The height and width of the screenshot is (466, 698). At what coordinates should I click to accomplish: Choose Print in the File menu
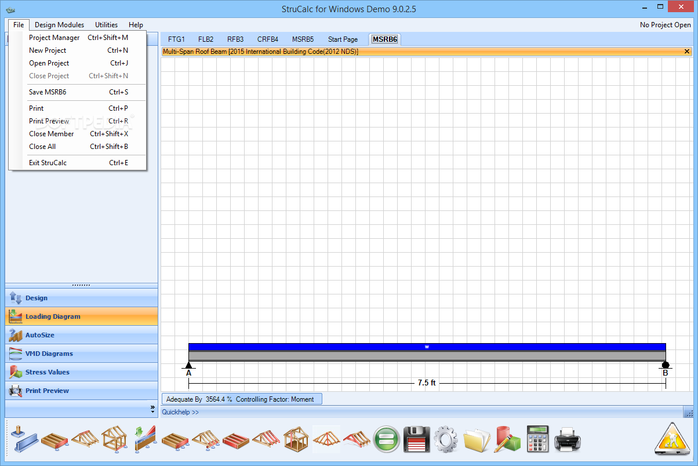(x=78, y=108)
